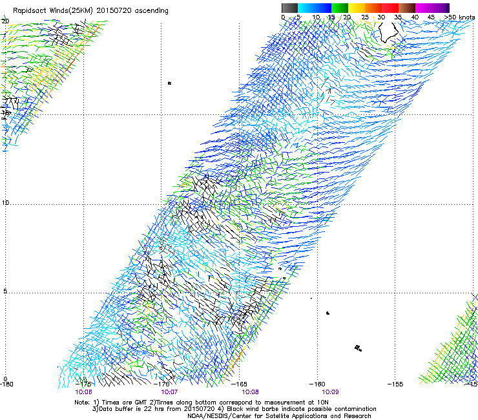Click the '-175' longitude axis label
Image resolution: width=478 pixels, height=420 pixels.
83,384
